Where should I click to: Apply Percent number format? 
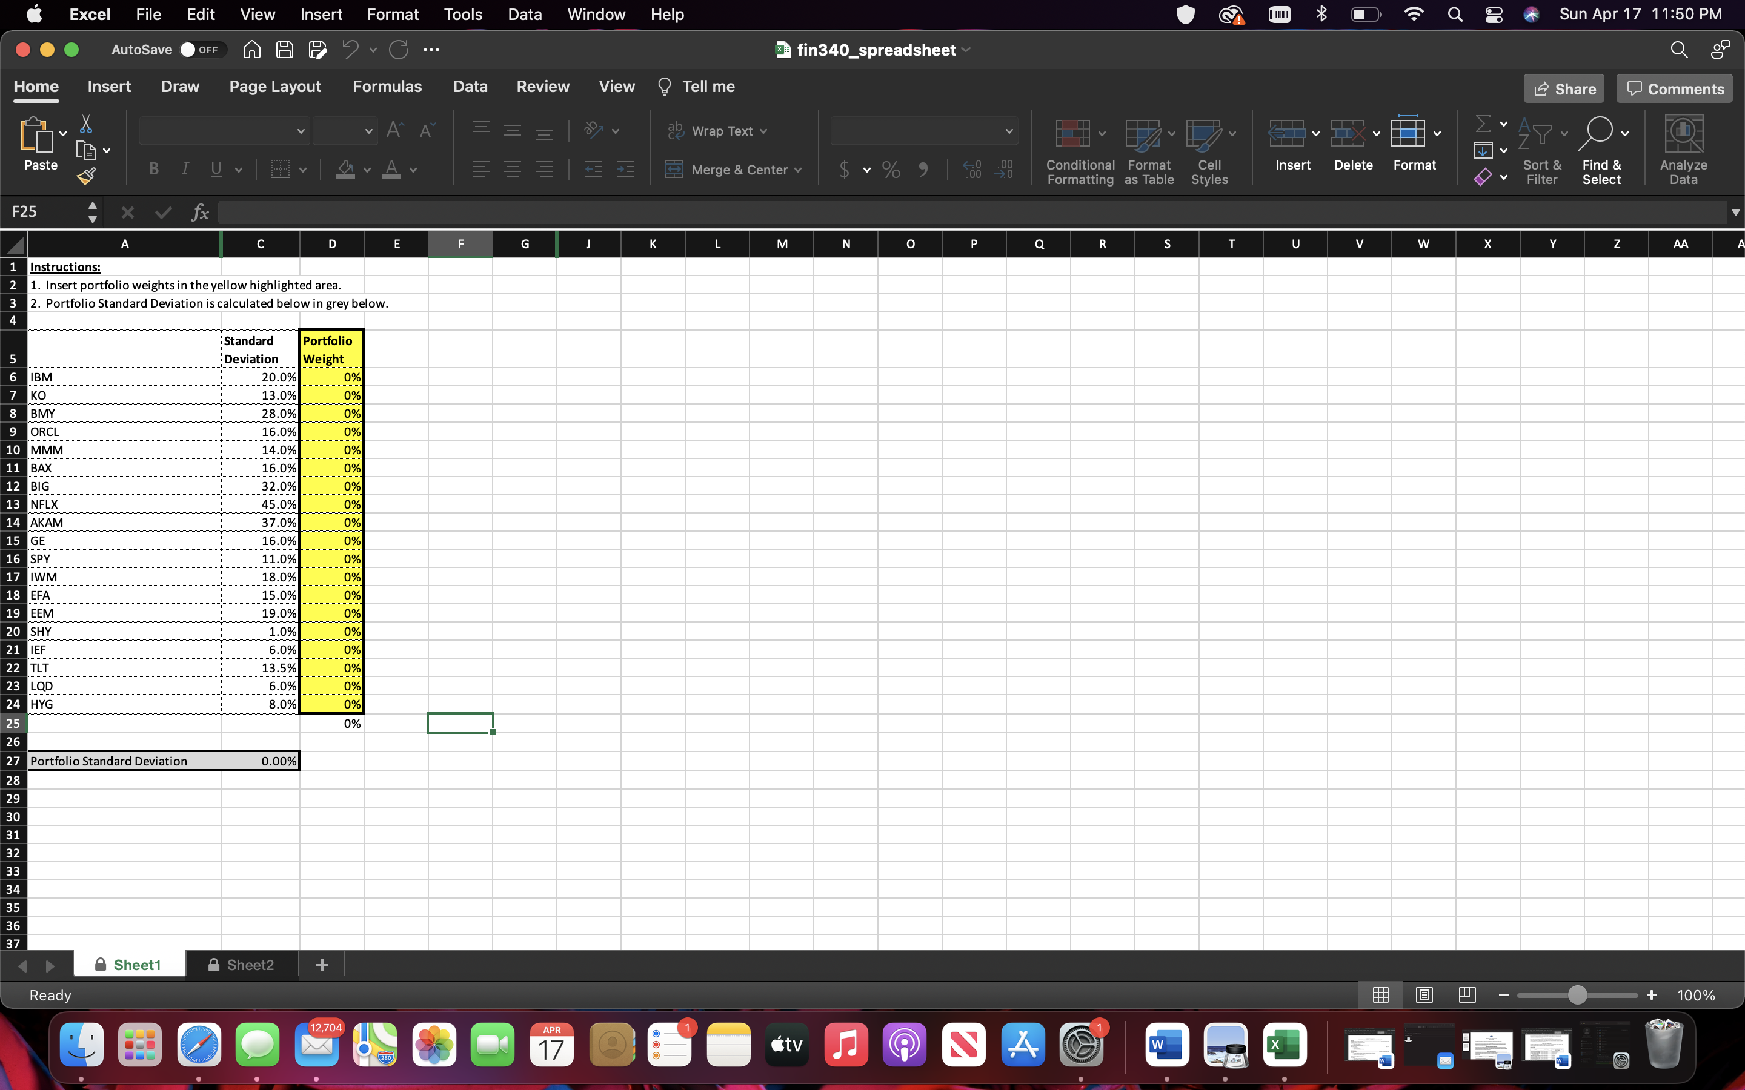tap(891, 170)
